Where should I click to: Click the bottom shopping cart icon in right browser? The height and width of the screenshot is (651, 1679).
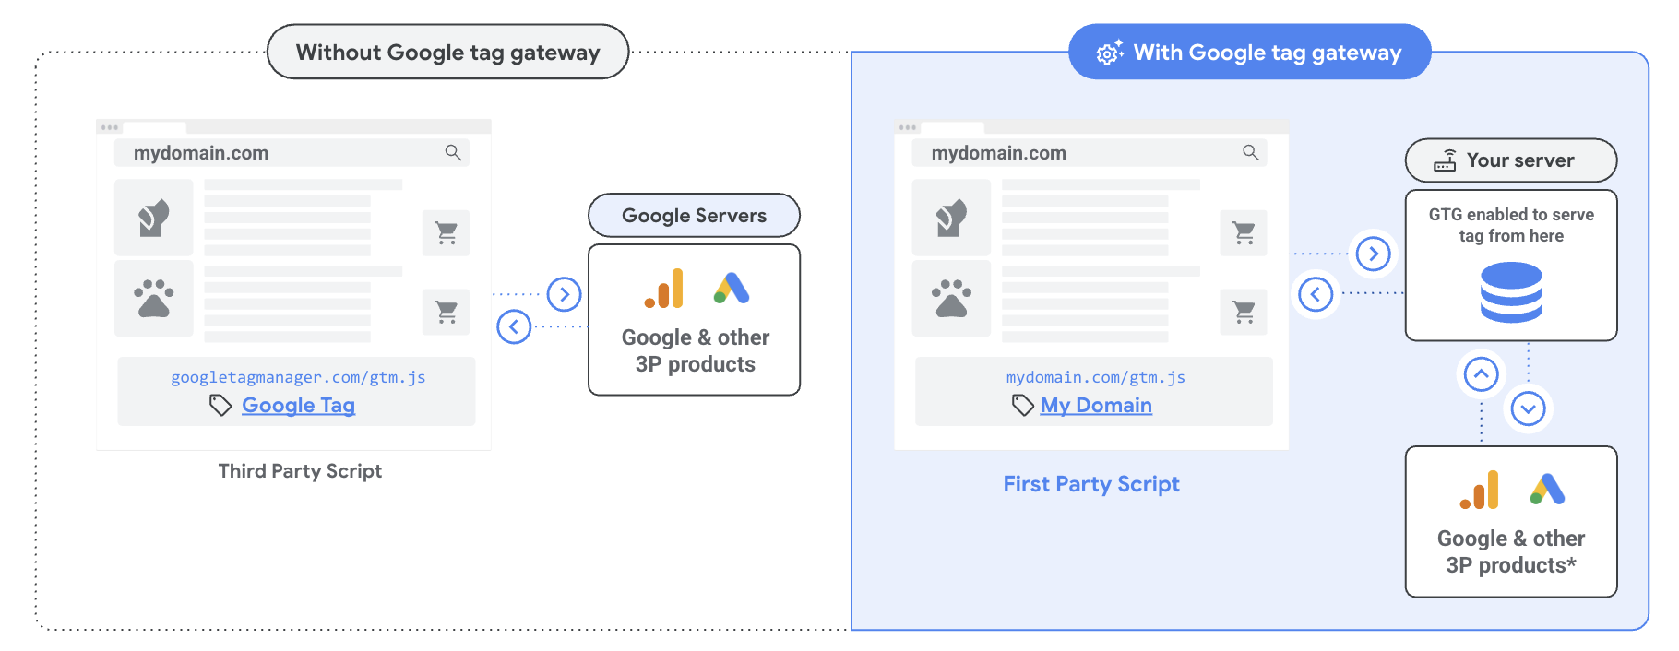click(x=1244, y=312)
